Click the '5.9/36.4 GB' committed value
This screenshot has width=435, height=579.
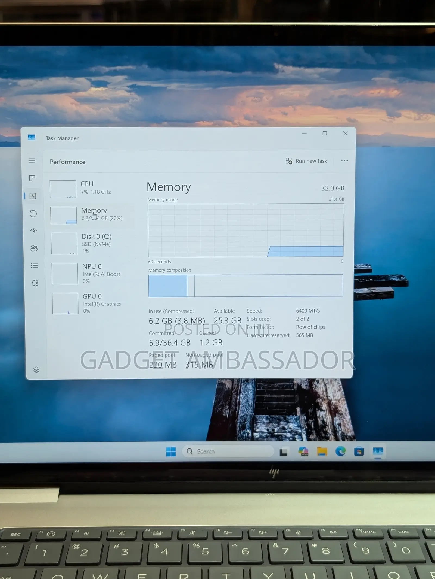(x=170, y=343)
